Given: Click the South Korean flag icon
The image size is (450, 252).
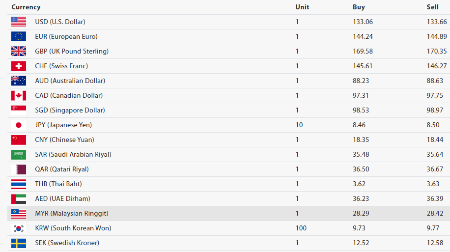Looking at the screenshot, I should pos(19,228).
